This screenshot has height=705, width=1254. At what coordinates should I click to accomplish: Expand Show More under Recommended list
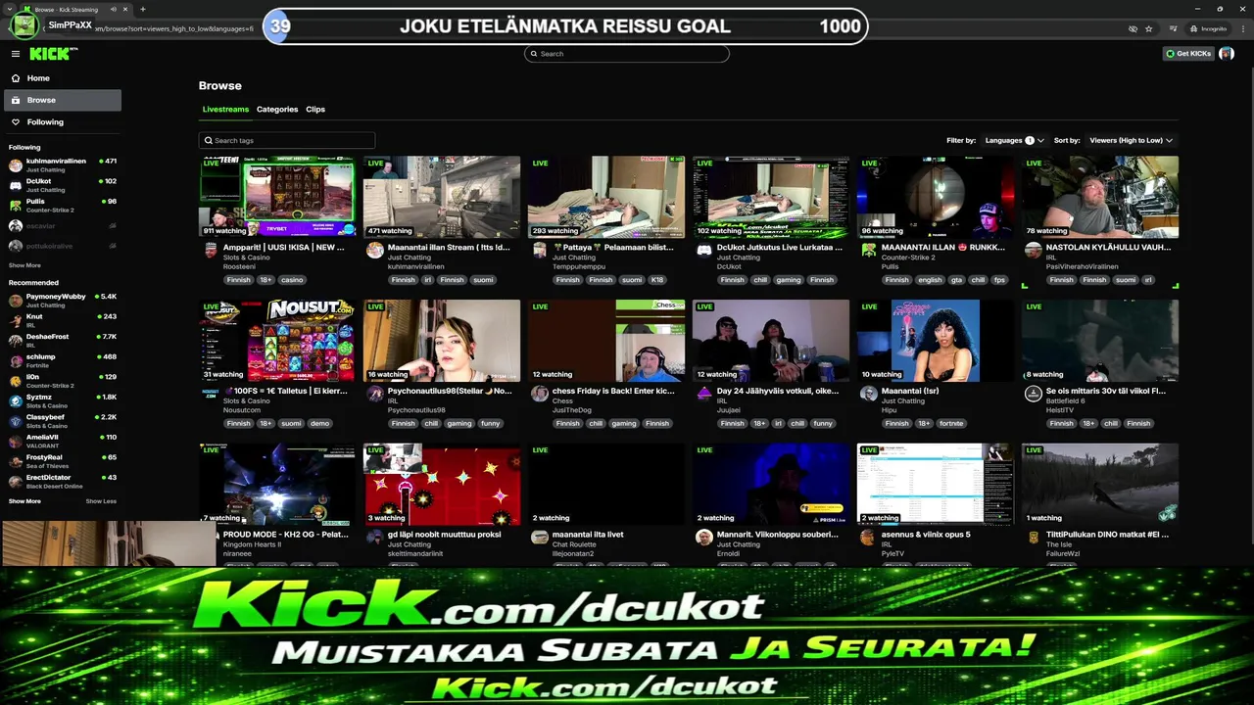pyautogui.click(x=24, y=501)
